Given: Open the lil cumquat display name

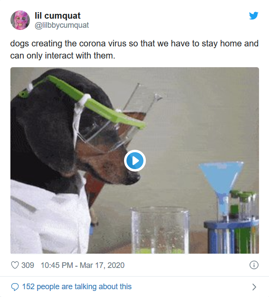Looking at the screenshot, I should pos(57,16).
